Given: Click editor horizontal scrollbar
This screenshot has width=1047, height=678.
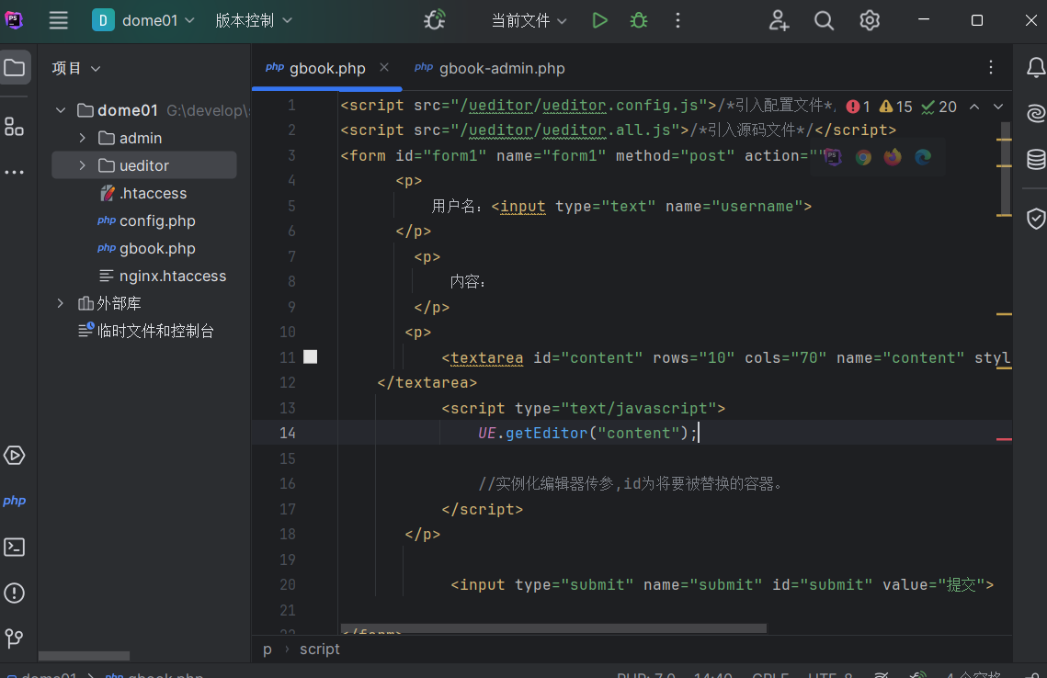Looking at the screenshot, I should click(553, 628).
